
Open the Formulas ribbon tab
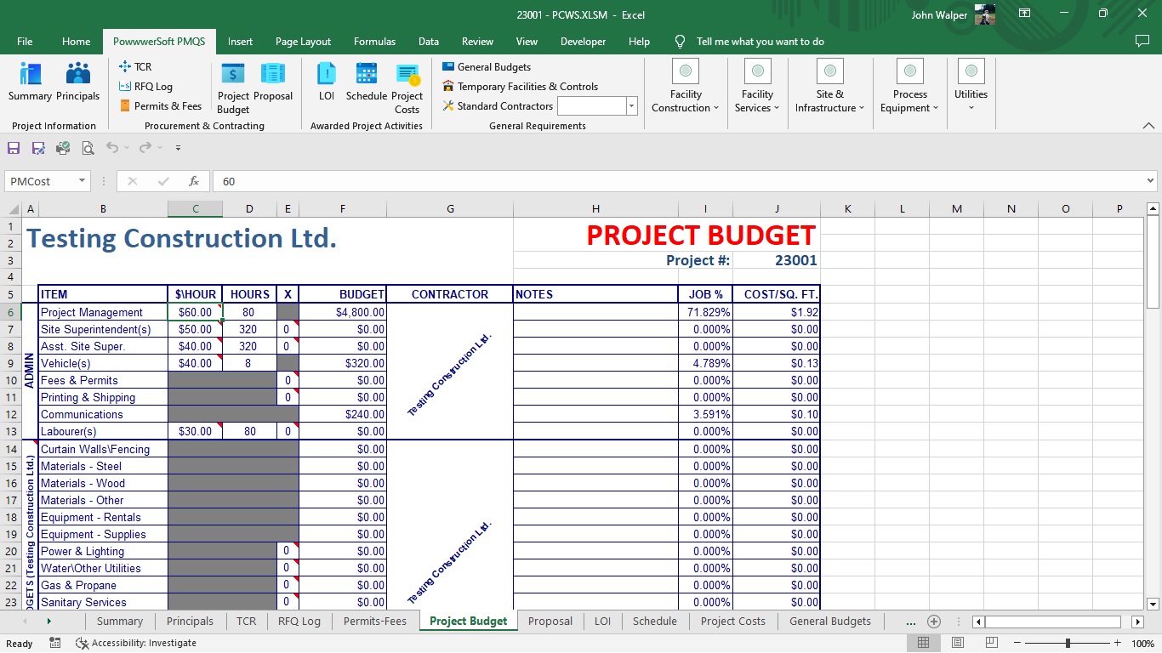click(x=374, y=42)
